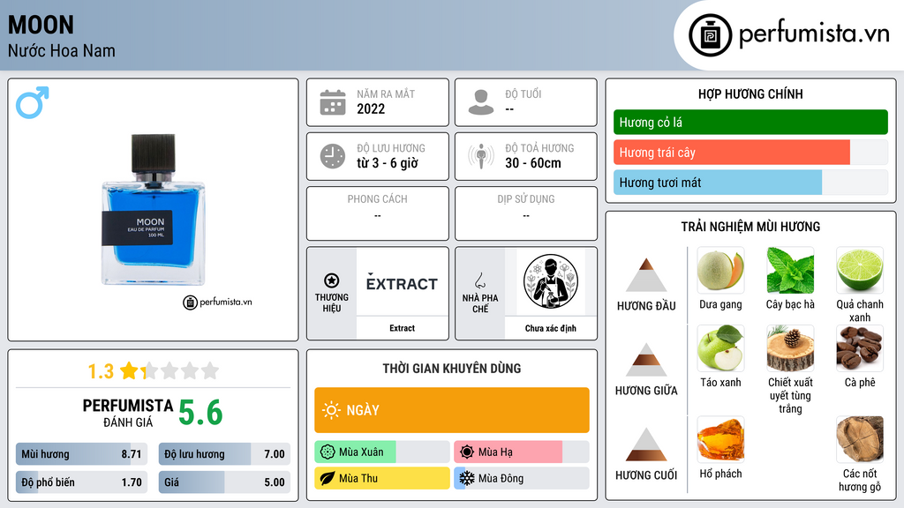Screen dimensions: 904x508
Task: Click the Mùa Xuân season bar
Action: 381,452
